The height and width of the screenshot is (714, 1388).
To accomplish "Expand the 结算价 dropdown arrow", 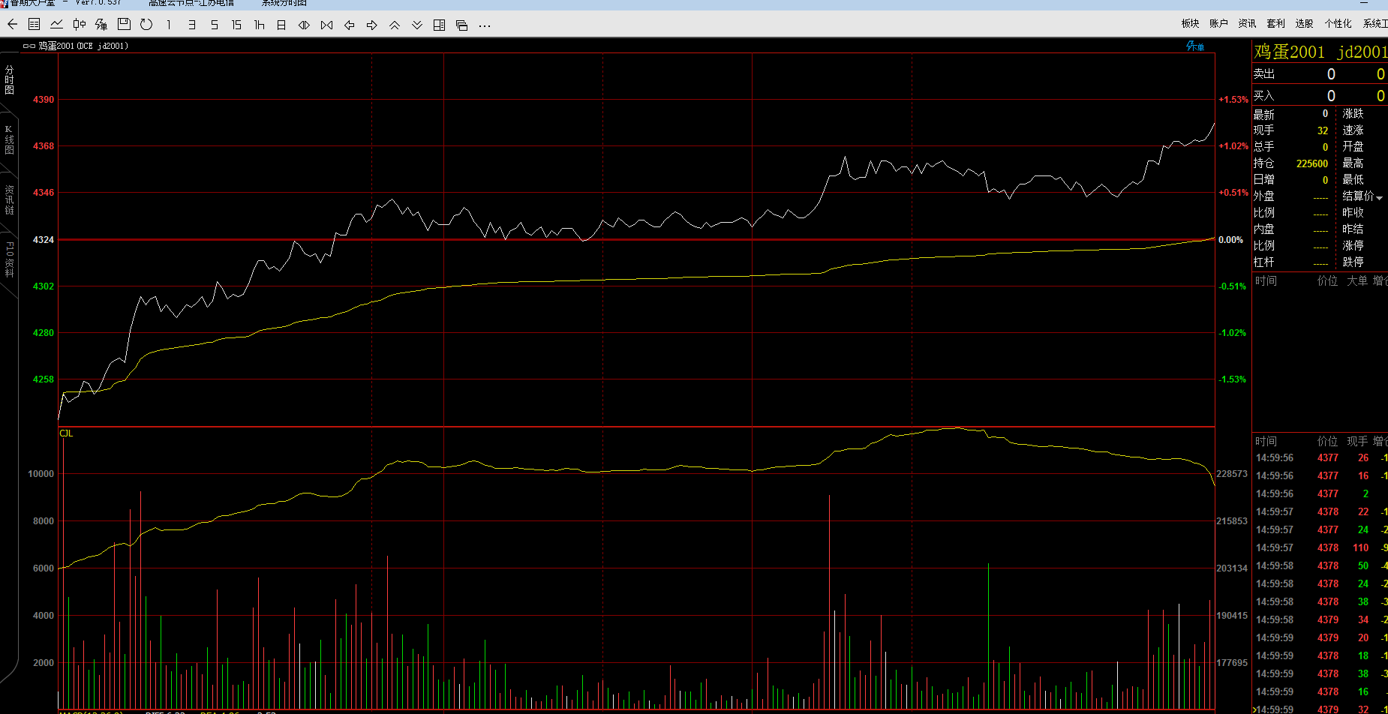I will [x=1379, y=197].
